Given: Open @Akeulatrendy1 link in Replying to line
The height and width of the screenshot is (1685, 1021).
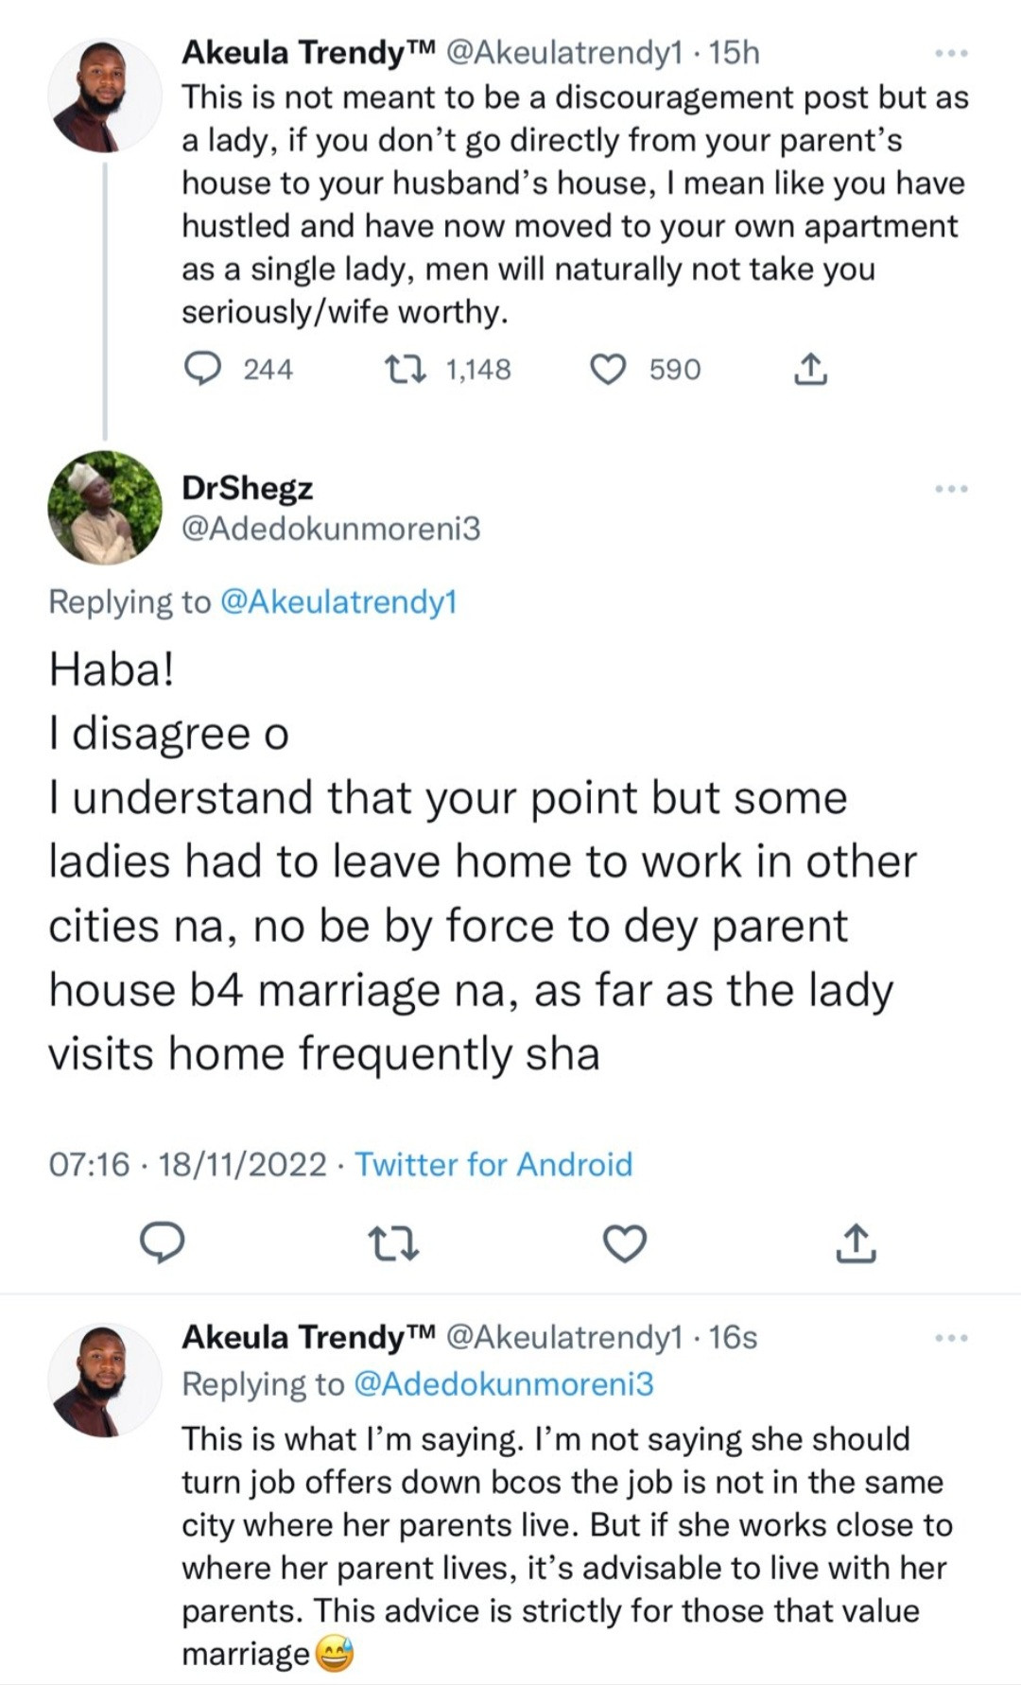Looking at the screenshot, I should (337, 602).
